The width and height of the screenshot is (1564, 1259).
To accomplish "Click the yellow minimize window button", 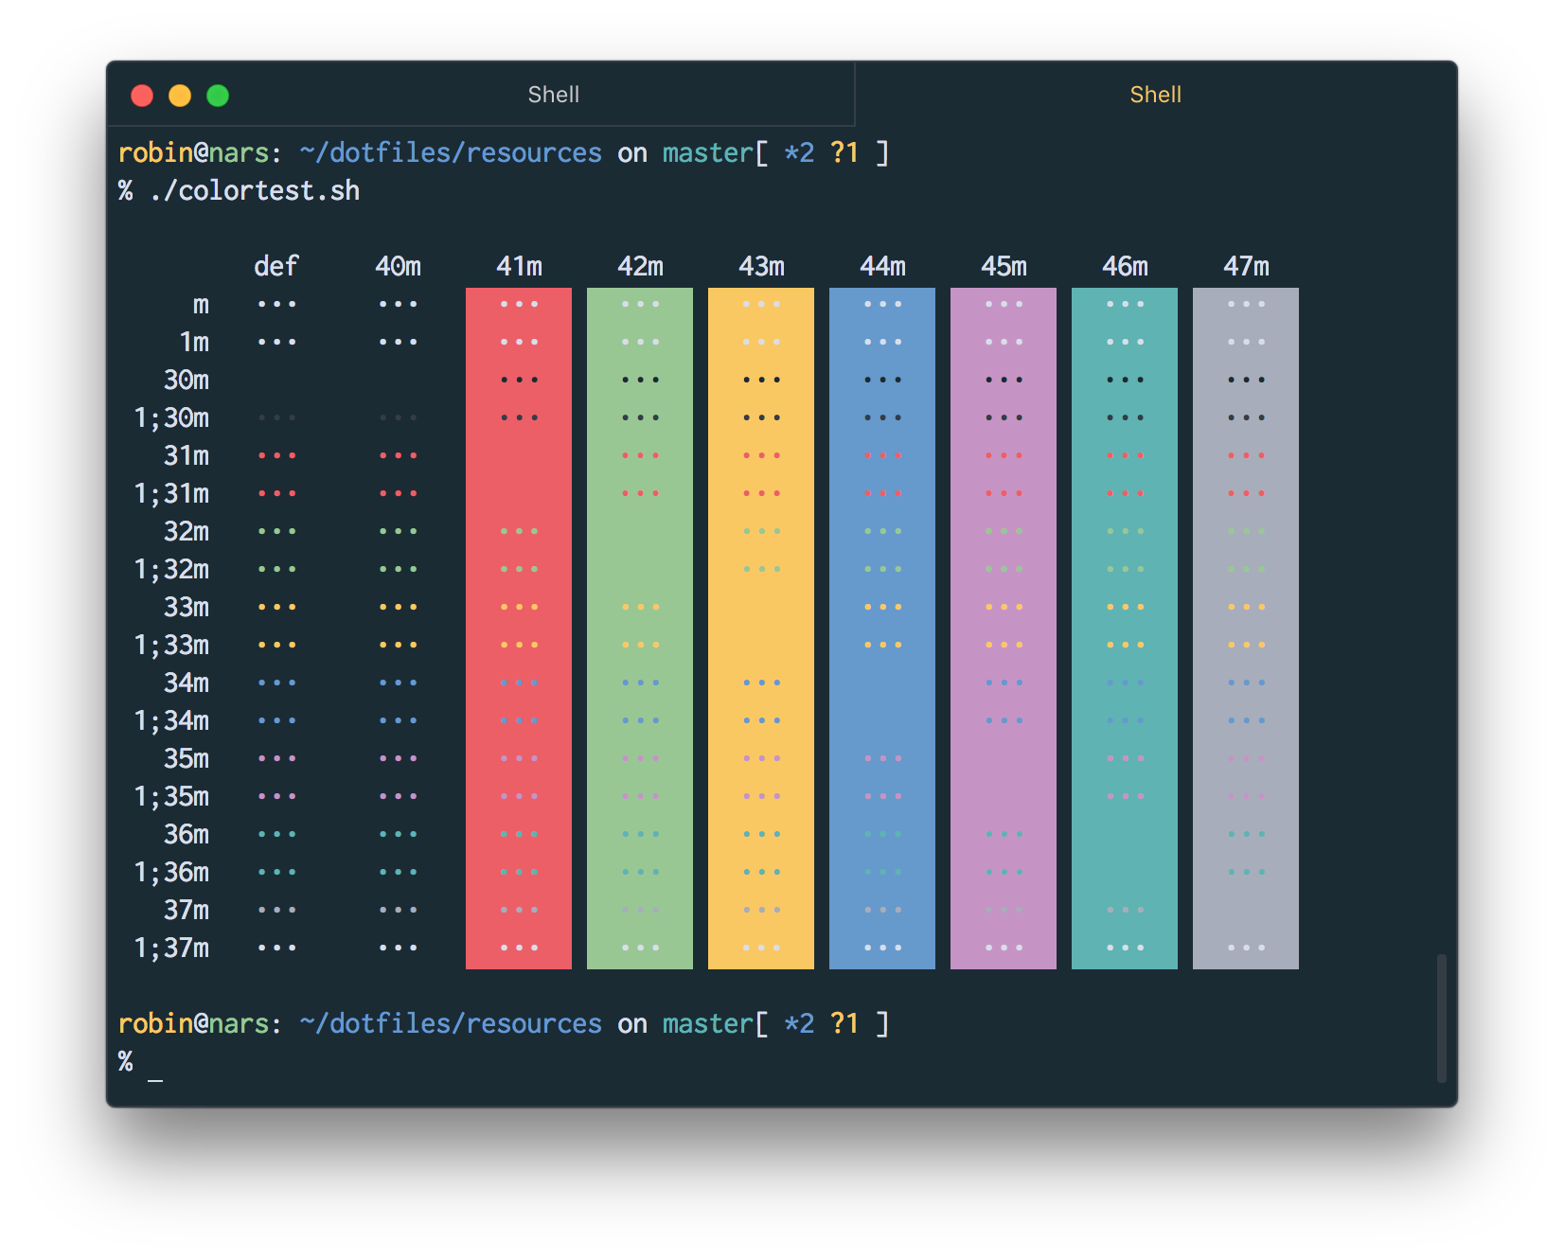I will [180, 96].
